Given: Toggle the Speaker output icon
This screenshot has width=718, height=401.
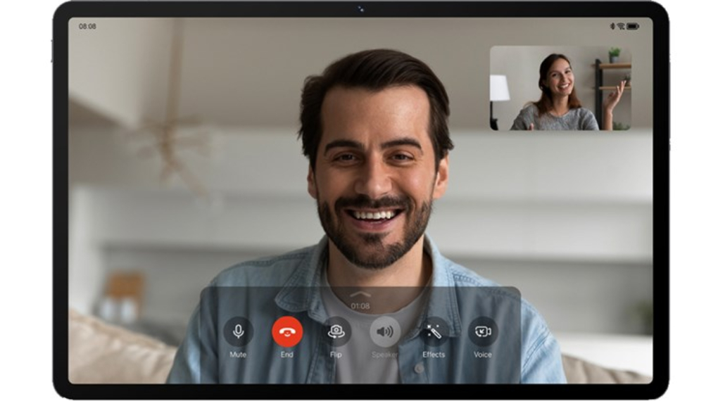Looking at the screenshot, I should point(385,331).
